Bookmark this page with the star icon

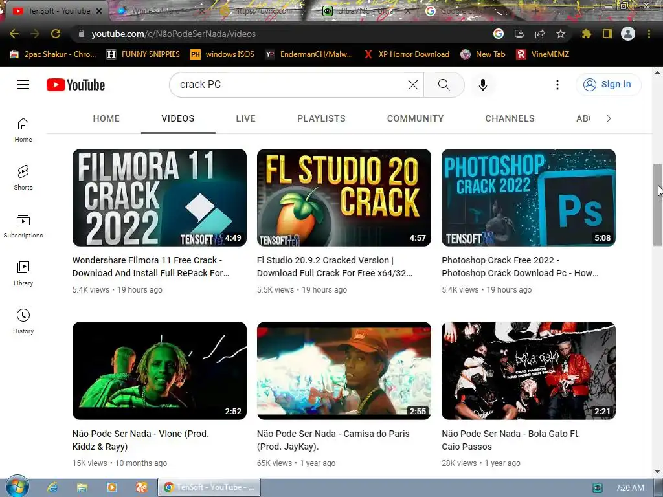[x=561, y=34]
